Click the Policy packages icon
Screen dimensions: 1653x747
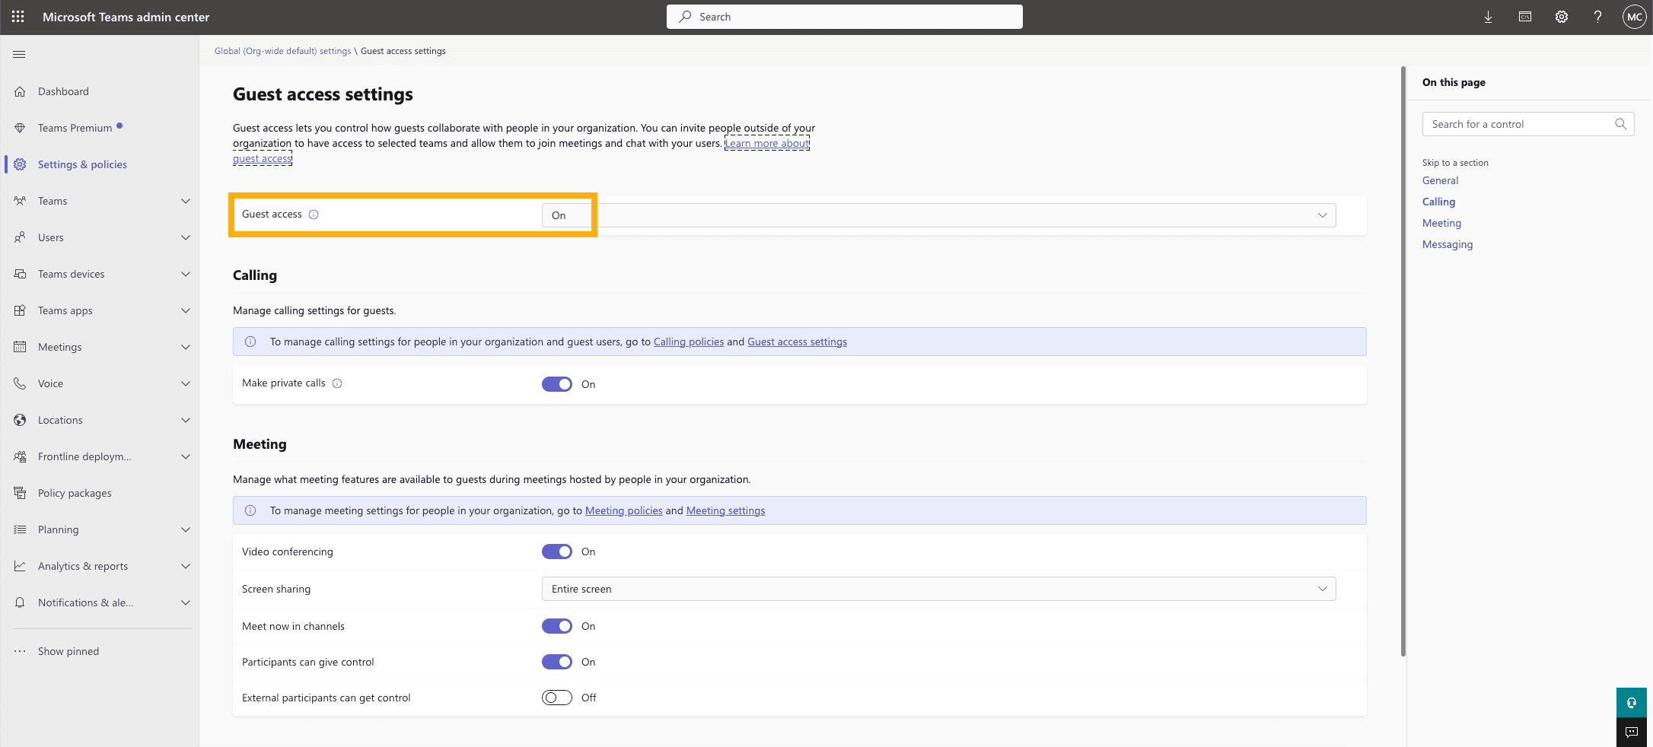[20, 493]
